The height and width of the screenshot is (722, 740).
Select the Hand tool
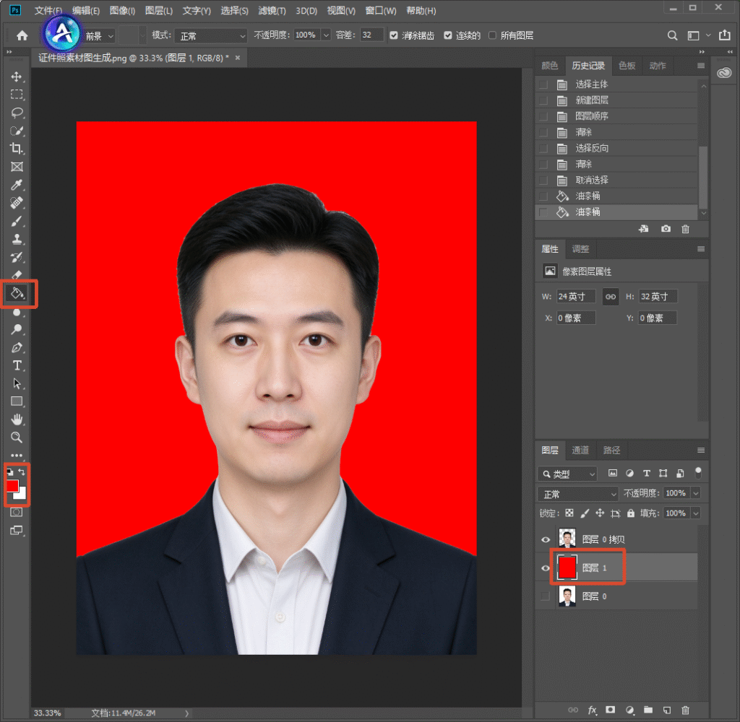point(17,419)
